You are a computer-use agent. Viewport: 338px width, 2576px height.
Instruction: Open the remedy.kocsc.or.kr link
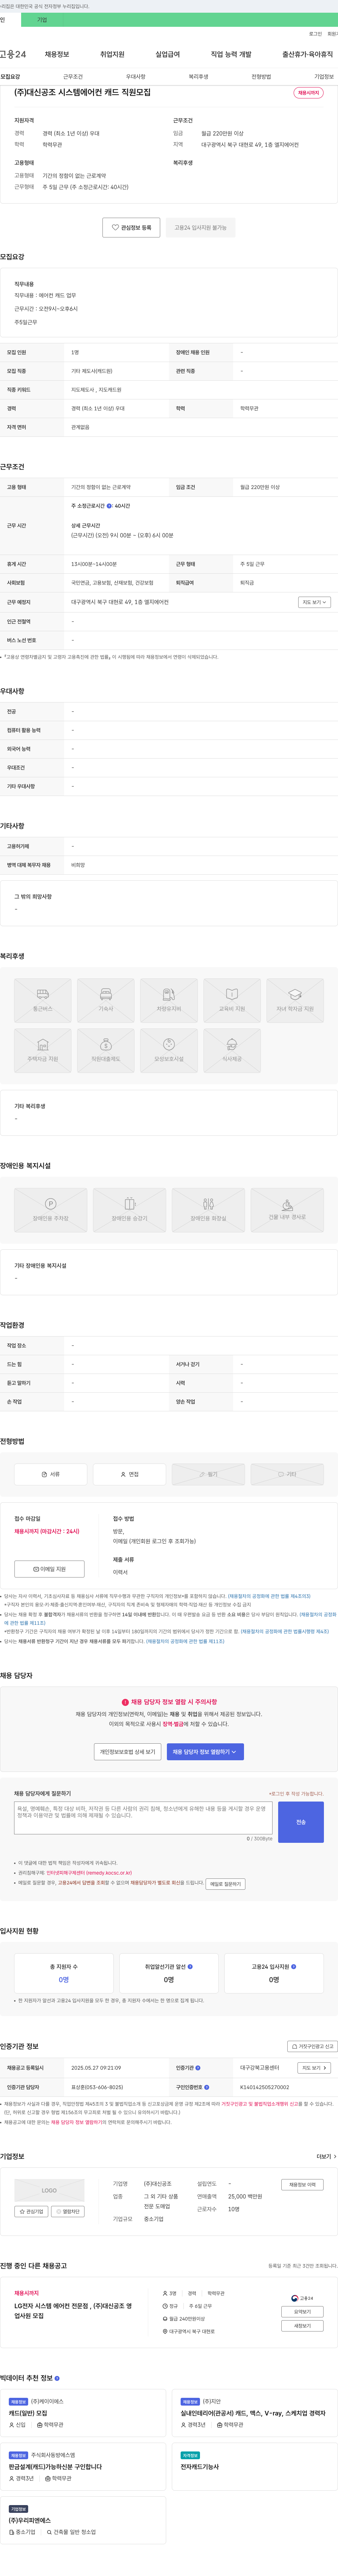pos(89,1873)
